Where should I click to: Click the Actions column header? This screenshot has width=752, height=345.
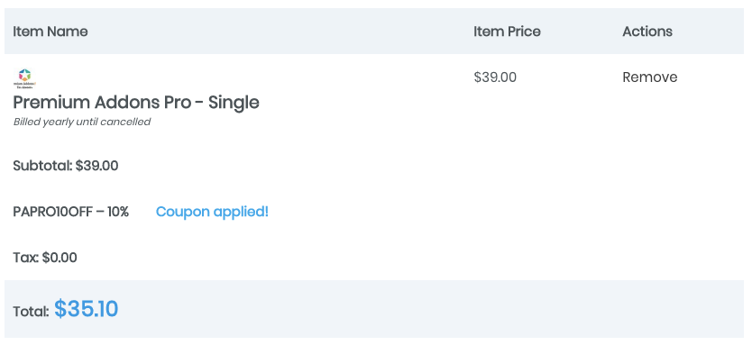point(647,32)
